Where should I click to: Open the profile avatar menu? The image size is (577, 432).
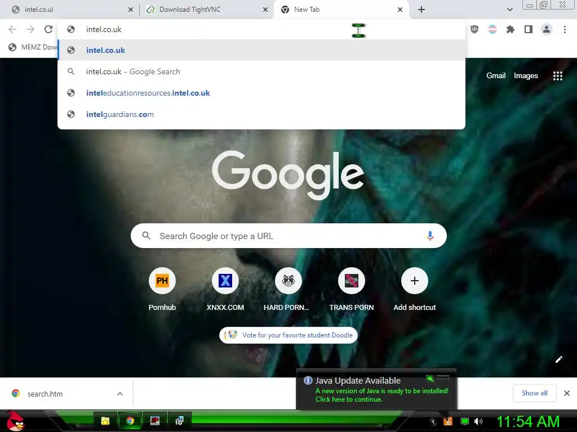point(547,29)
